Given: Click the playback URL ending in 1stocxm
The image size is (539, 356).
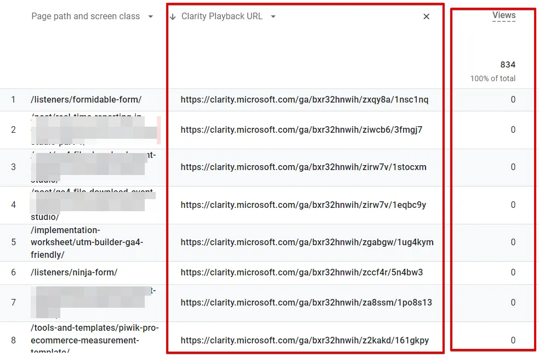Looking at the screenshot, I should (304, 167).
